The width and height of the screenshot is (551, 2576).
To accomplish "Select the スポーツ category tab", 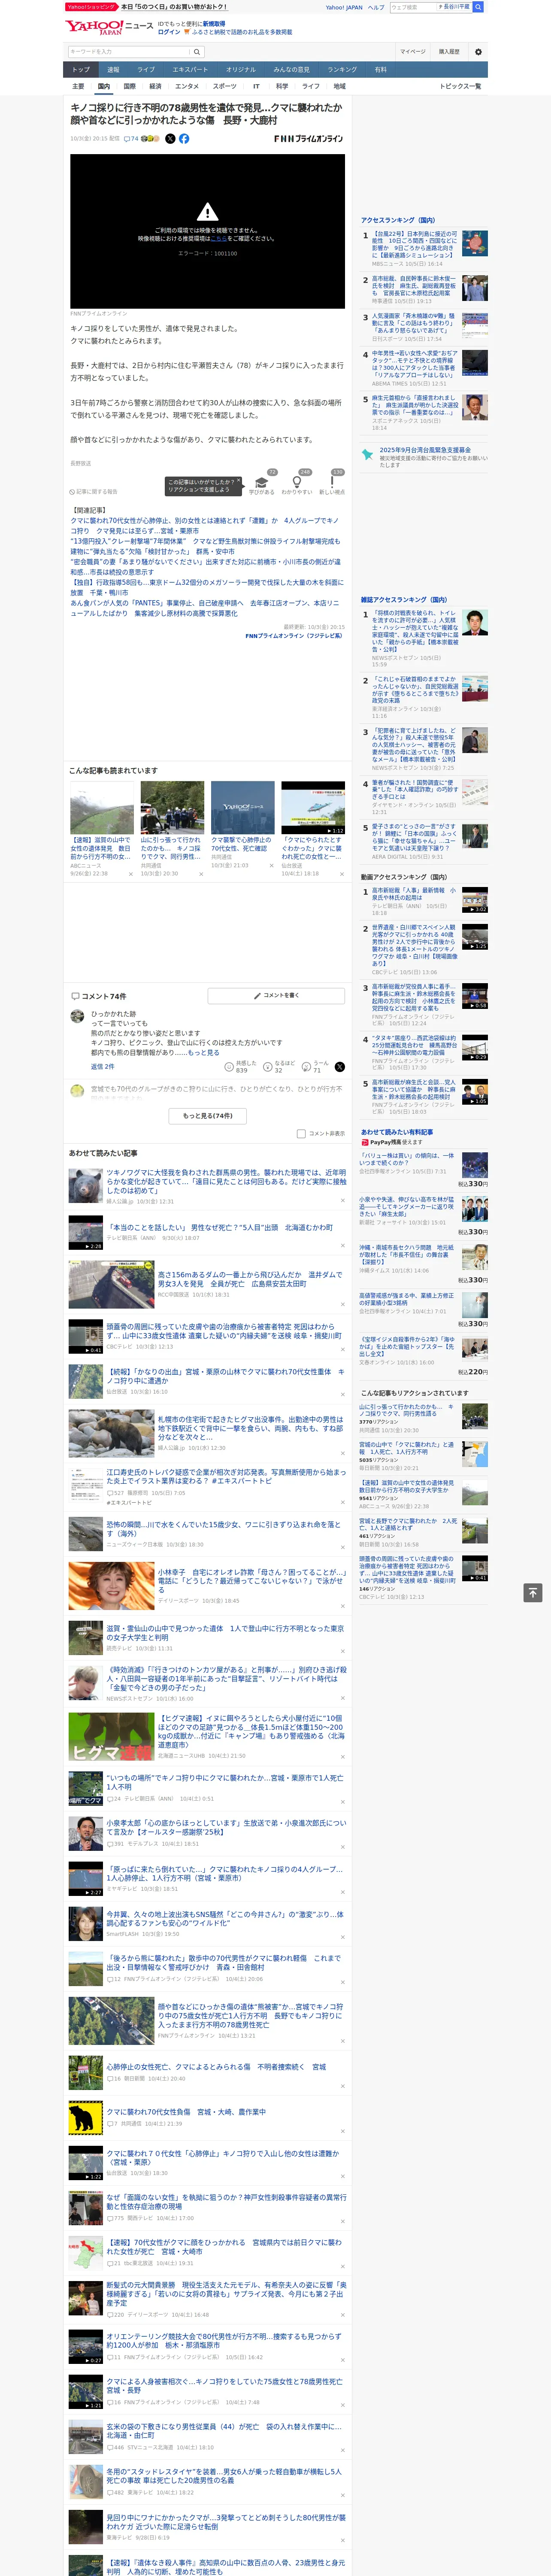I will tap(224, 86).
